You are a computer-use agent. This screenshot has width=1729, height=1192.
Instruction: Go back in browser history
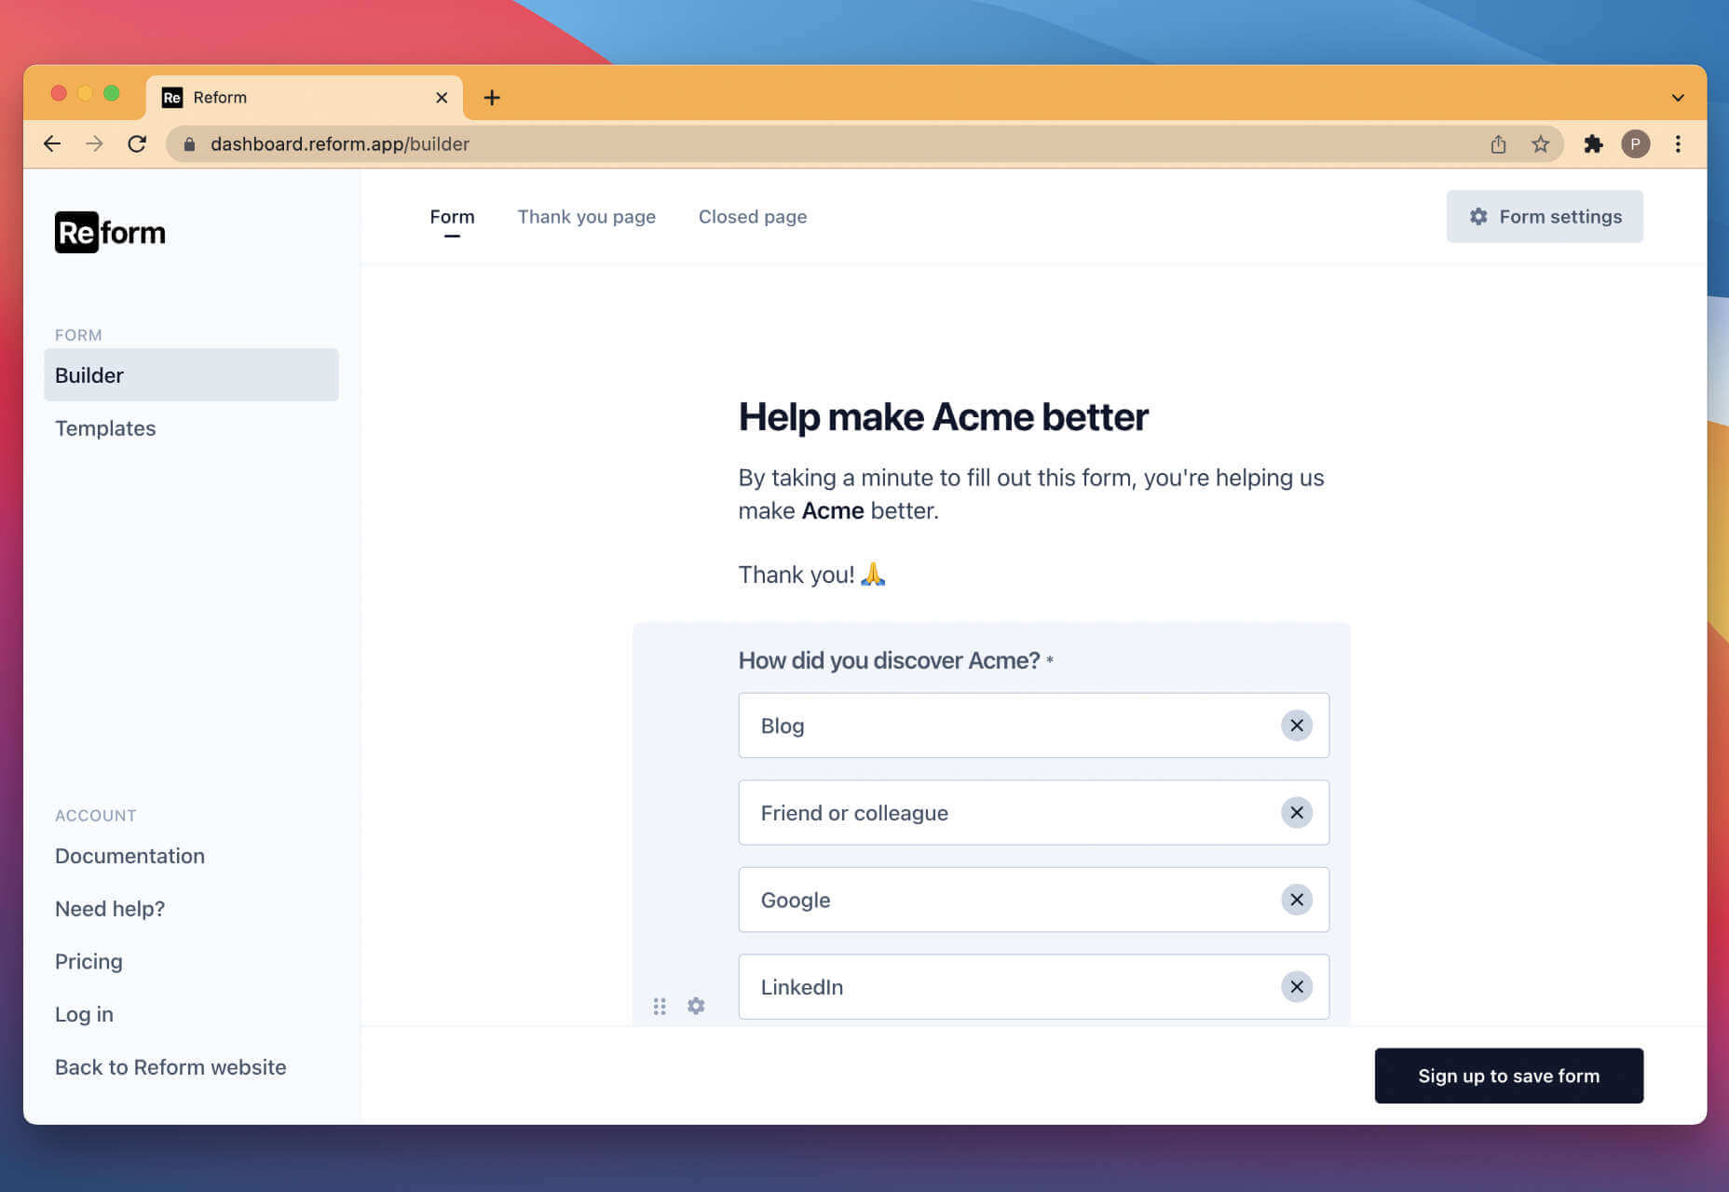point(52,144)
